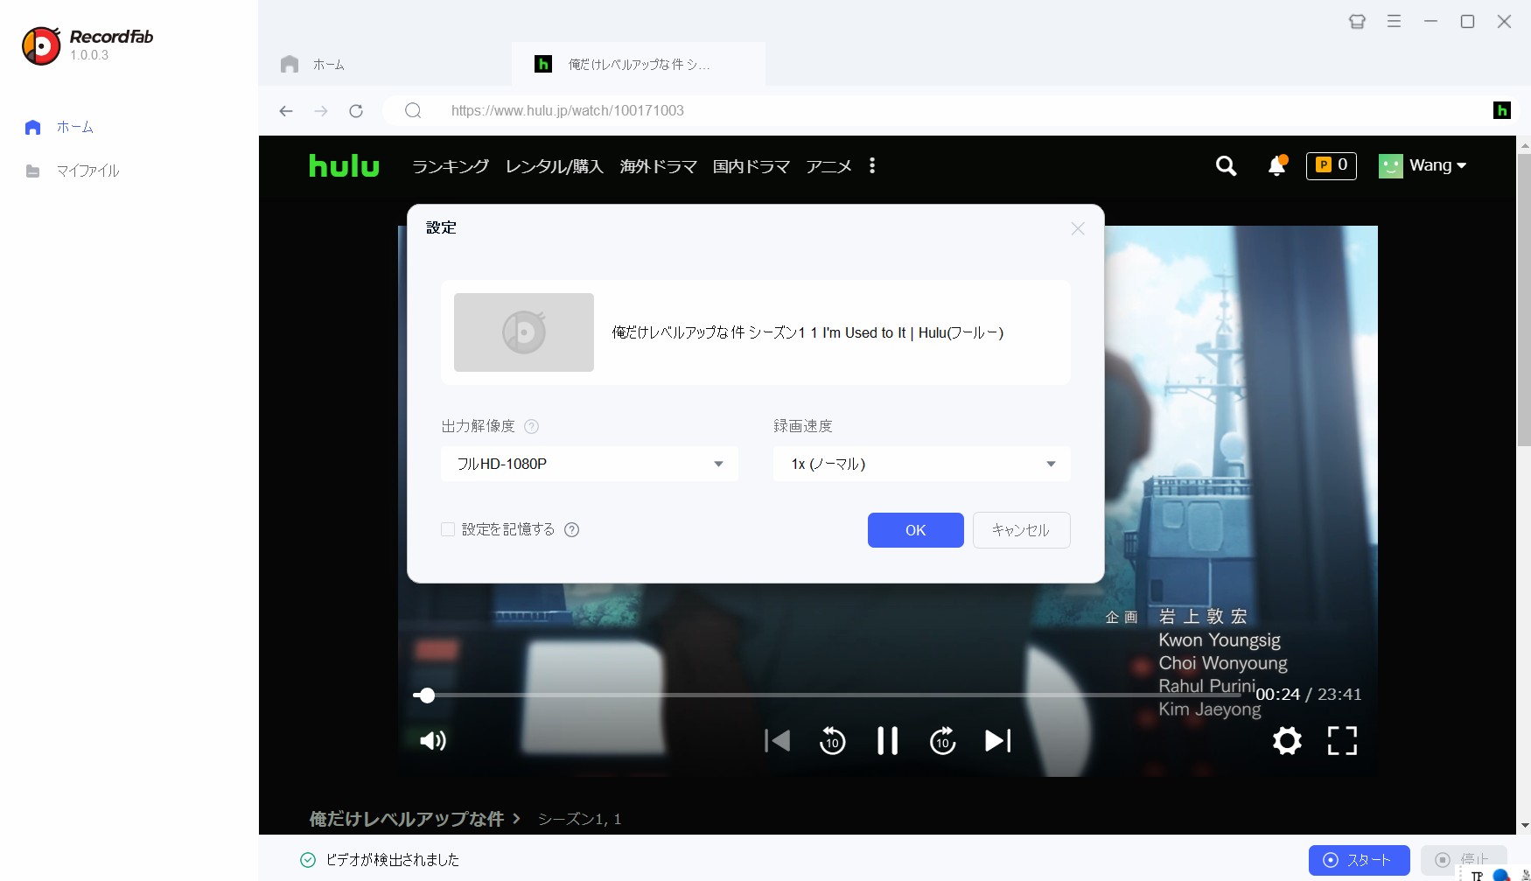Click the ビデオが検出されました status text

coord(393,860)
